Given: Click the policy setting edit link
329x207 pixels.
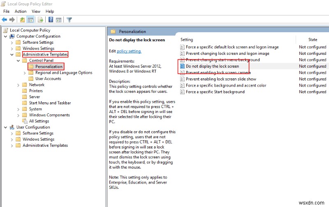Looking at the screenshot, I should [x=129, y=51].
